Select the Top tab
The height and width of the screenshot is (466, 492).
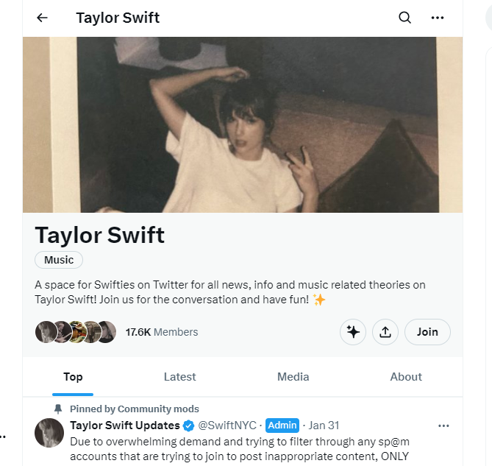tap(73, 377)
